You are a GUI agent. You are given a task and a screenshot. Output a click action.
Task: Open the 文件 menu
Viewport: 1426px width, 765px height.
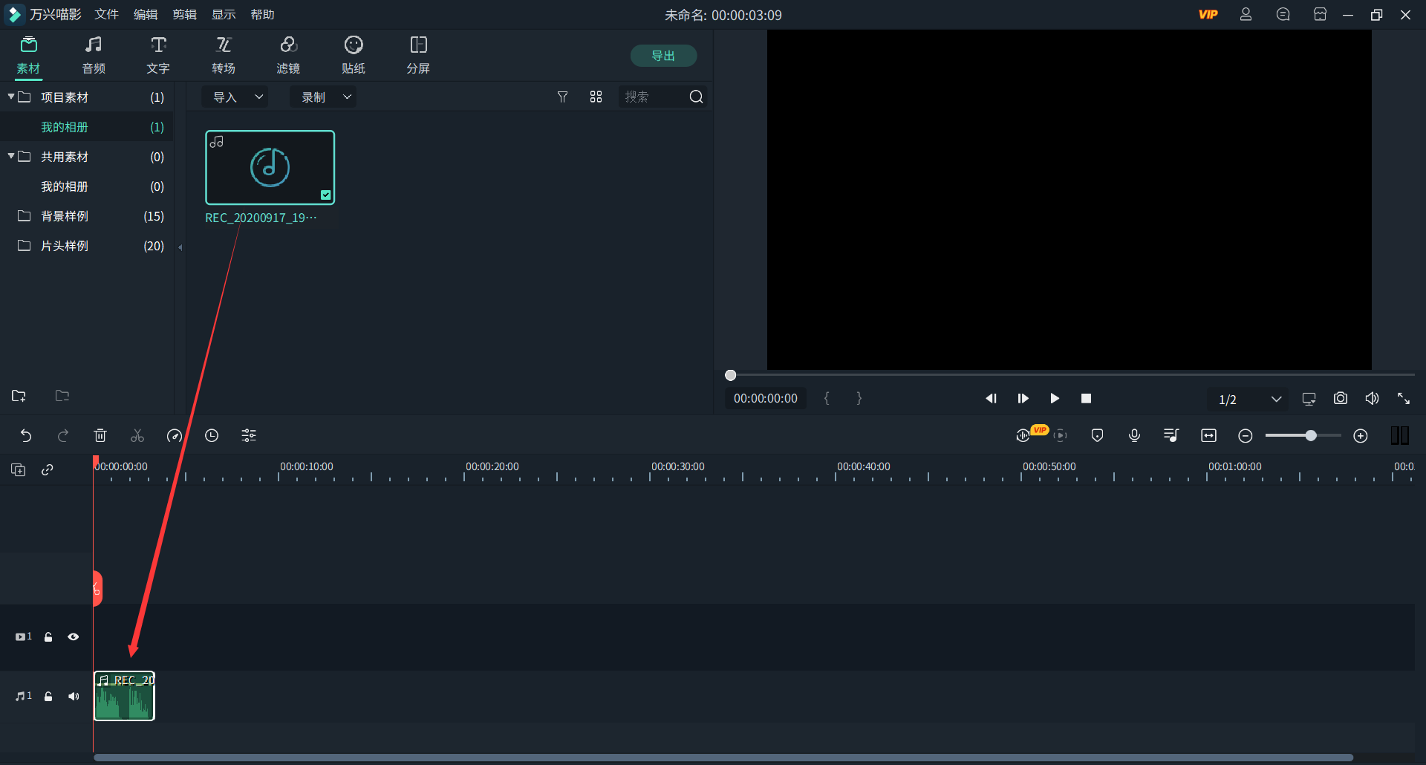click(106, 15)
